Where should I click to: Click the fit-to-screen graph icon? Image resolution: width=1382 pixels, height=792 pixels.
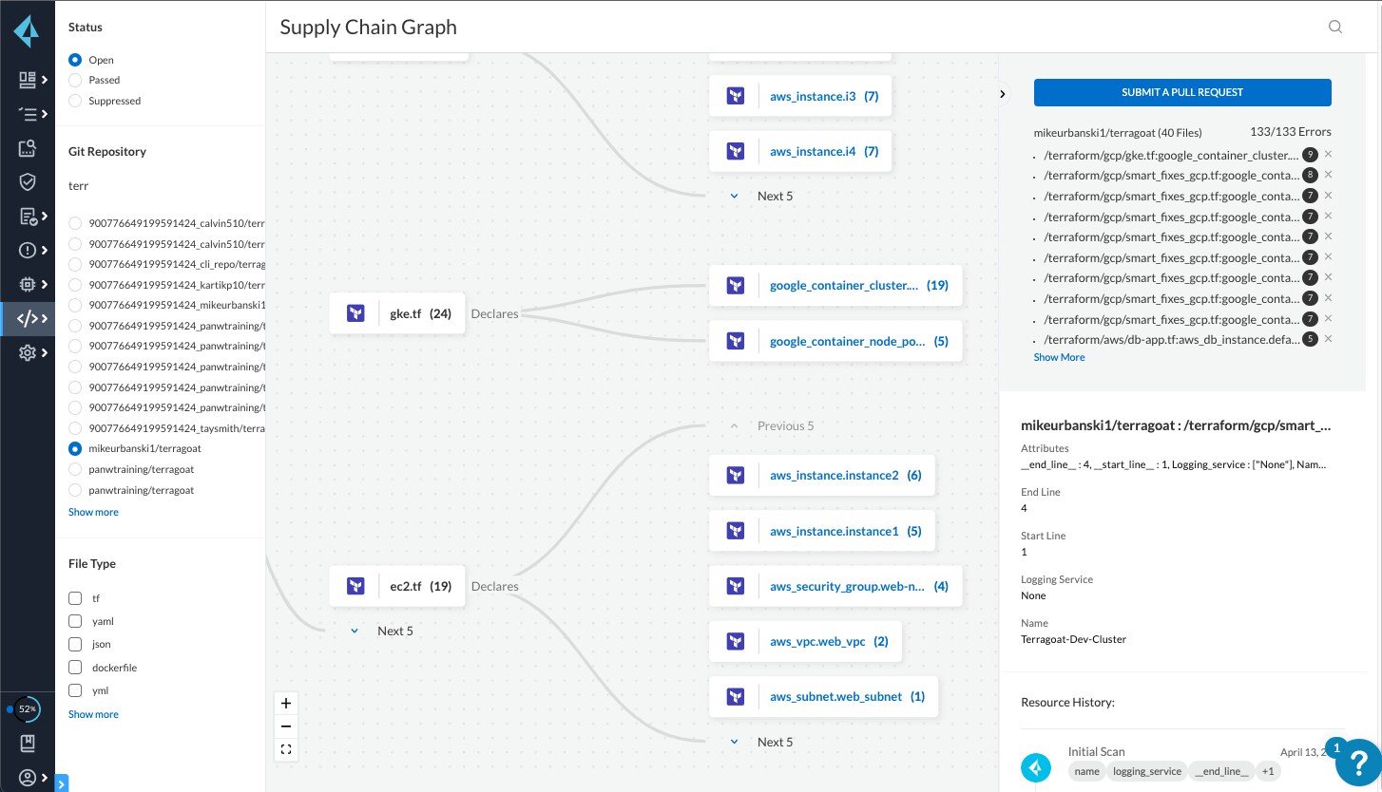(286, 749)
